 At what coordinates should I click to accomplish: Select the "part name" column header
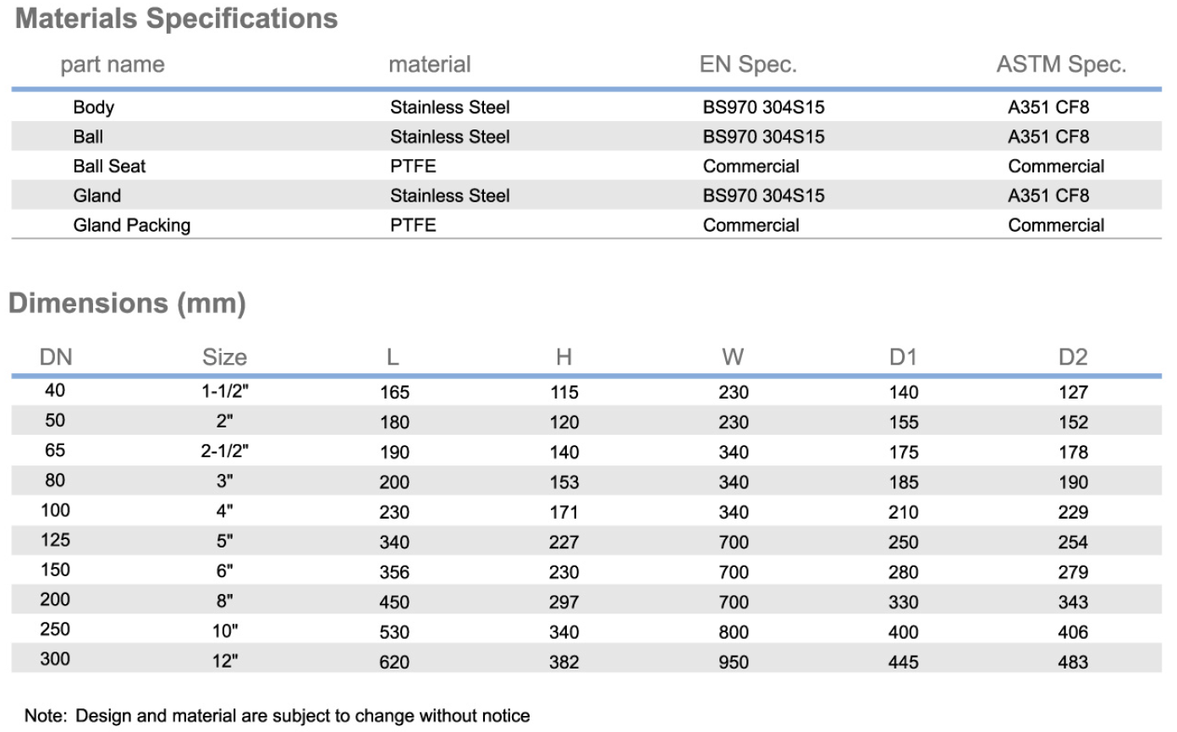tap(113, 65)
